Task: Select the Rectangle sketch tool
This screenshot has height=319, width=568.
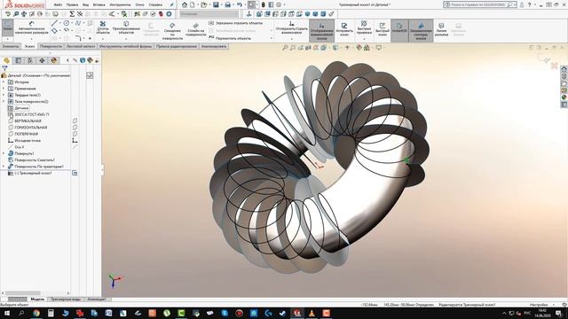Action: (54, 31)
